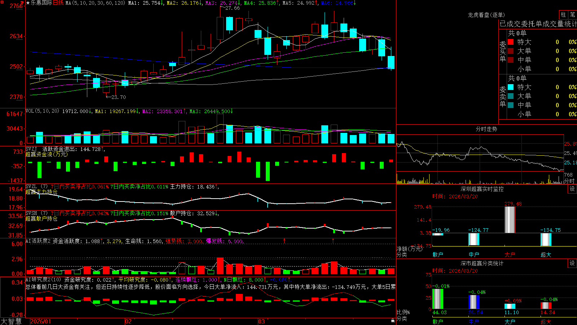Click the 委买单 vertical section label

503,52
